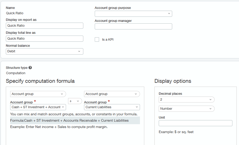Click the Specify computation formula heading
Image resolution: width=239 pixels, height=145 pixels.
point(40,81)
